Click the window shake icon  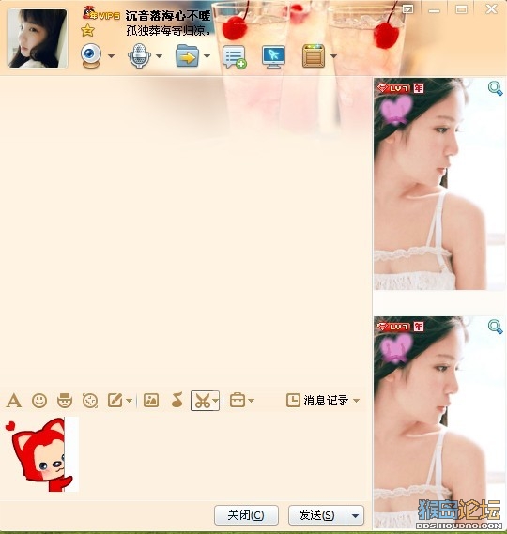tap(90, 401)
